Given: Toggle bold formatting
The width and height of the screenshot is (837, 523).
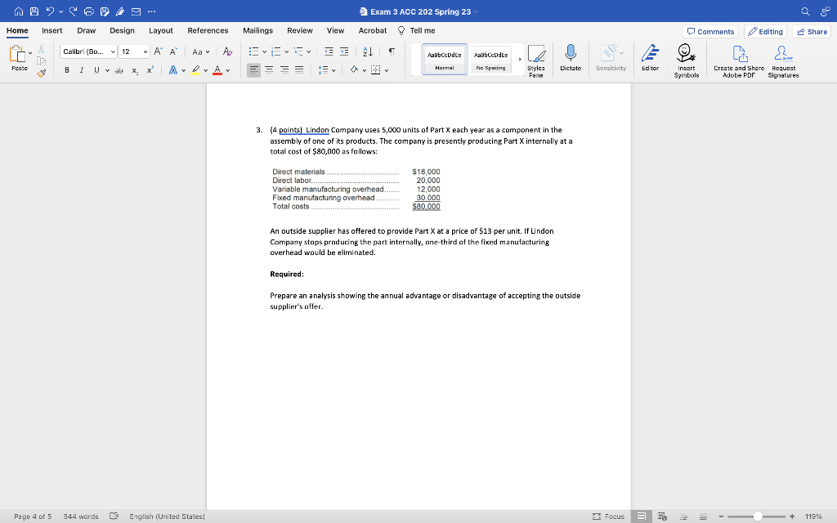Looking at the screenshot, I should point(66,70).
